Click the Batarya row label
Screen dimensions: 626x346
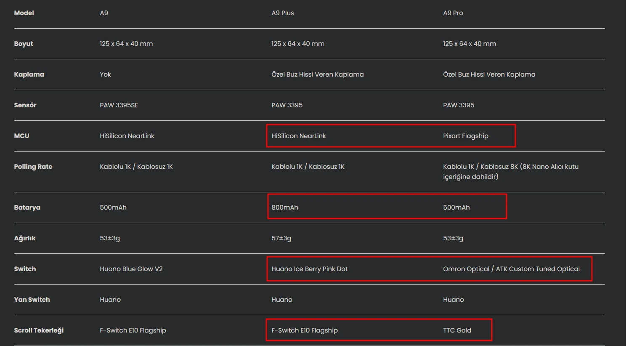(27, 208)
